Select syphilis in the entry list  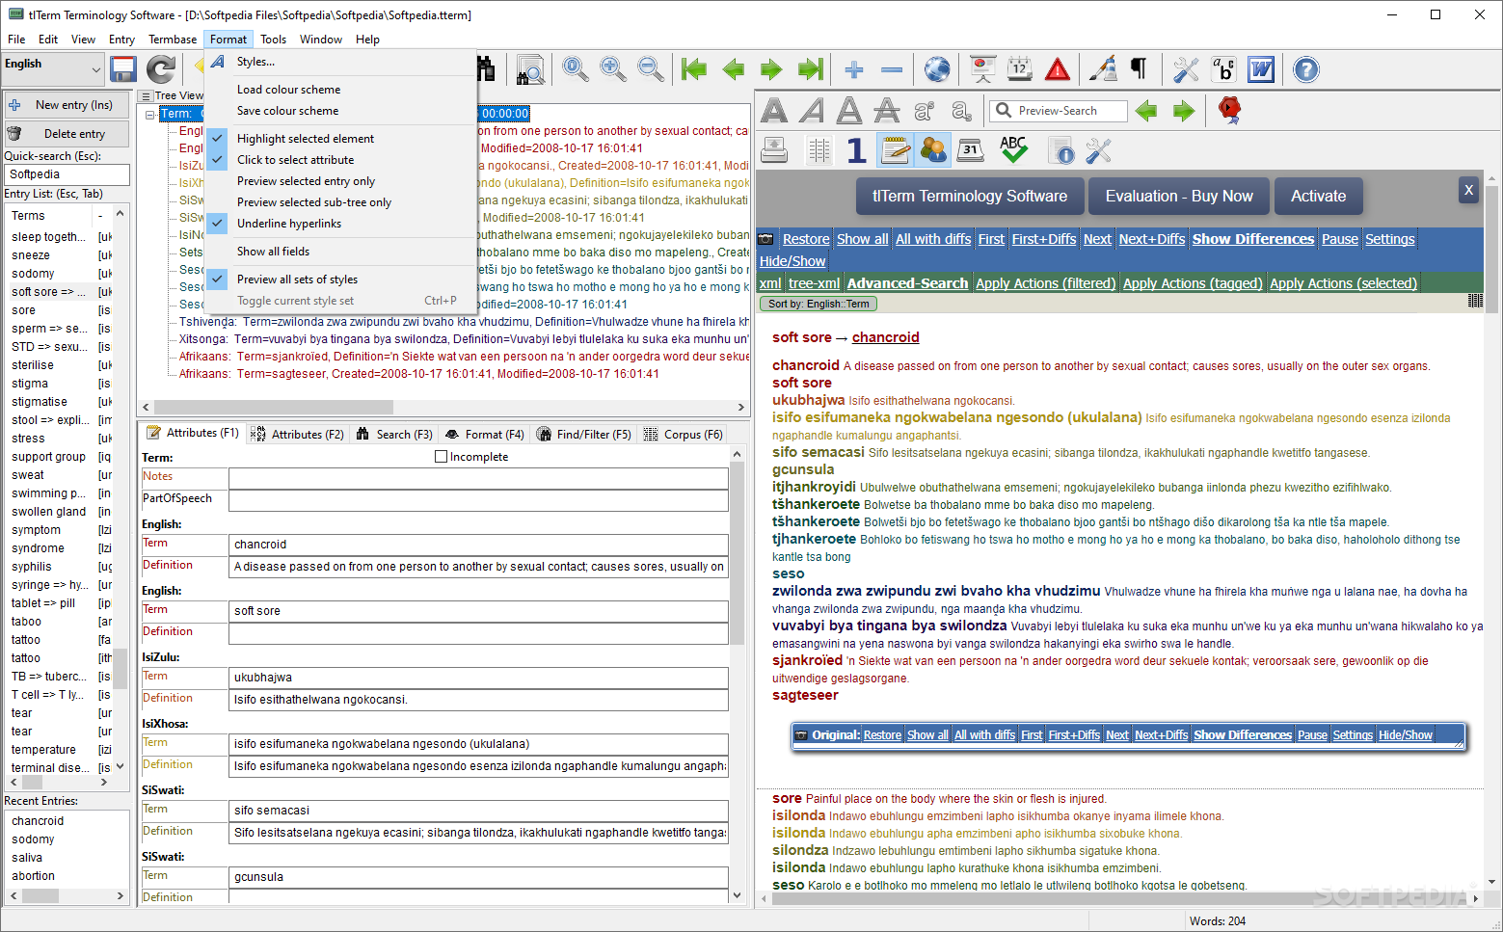[32, 567]
